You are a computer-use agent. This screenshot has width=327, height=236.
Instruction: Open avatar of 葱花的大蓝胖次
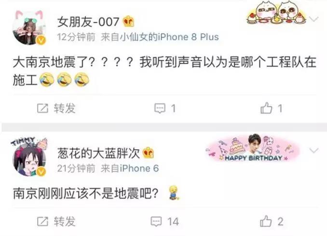point(29,159)
